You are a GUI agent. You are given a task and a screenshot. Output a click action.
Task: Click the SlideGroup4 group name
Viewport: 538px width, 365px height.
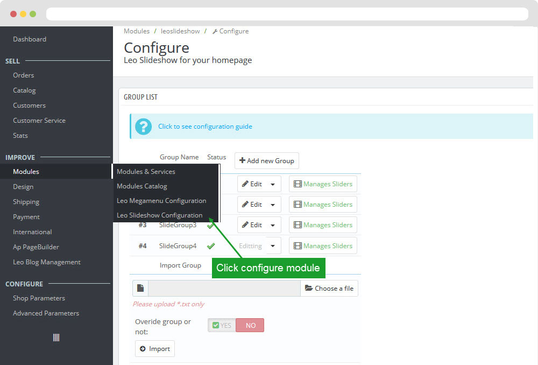tap(178, 246)
